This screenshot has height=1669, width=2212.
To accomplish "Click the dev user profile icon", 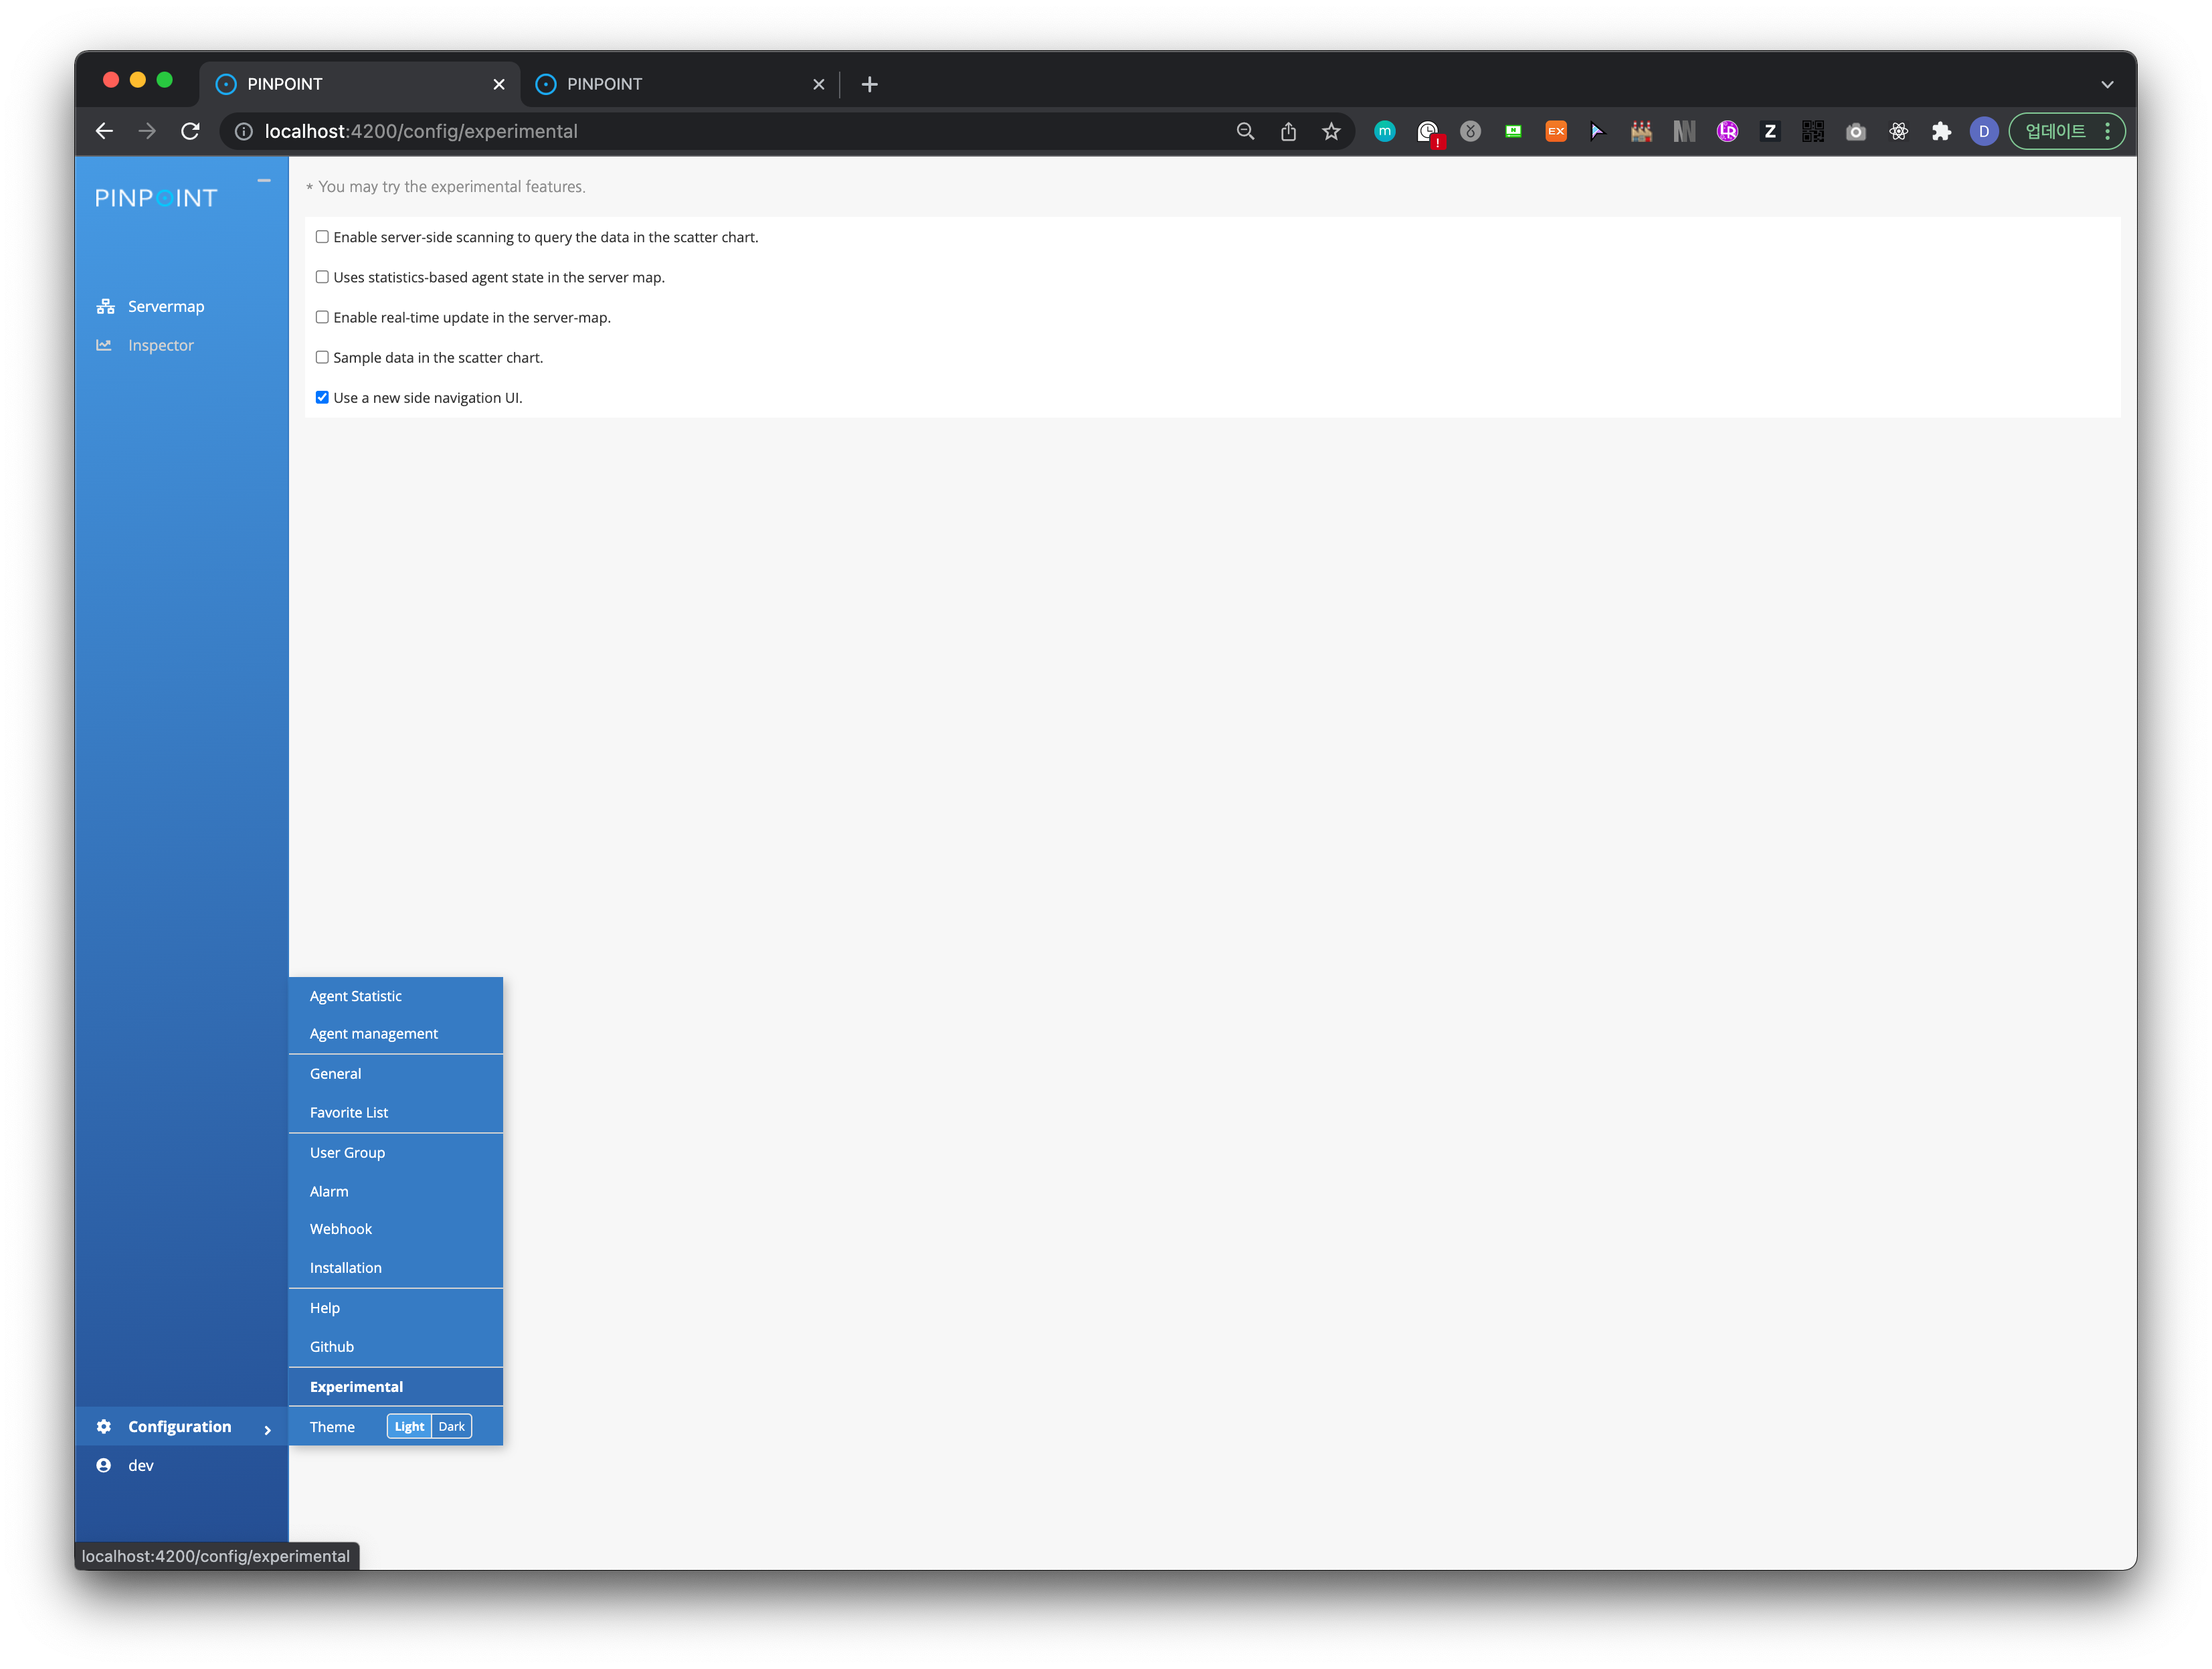I will click(x=104, y=1465).
